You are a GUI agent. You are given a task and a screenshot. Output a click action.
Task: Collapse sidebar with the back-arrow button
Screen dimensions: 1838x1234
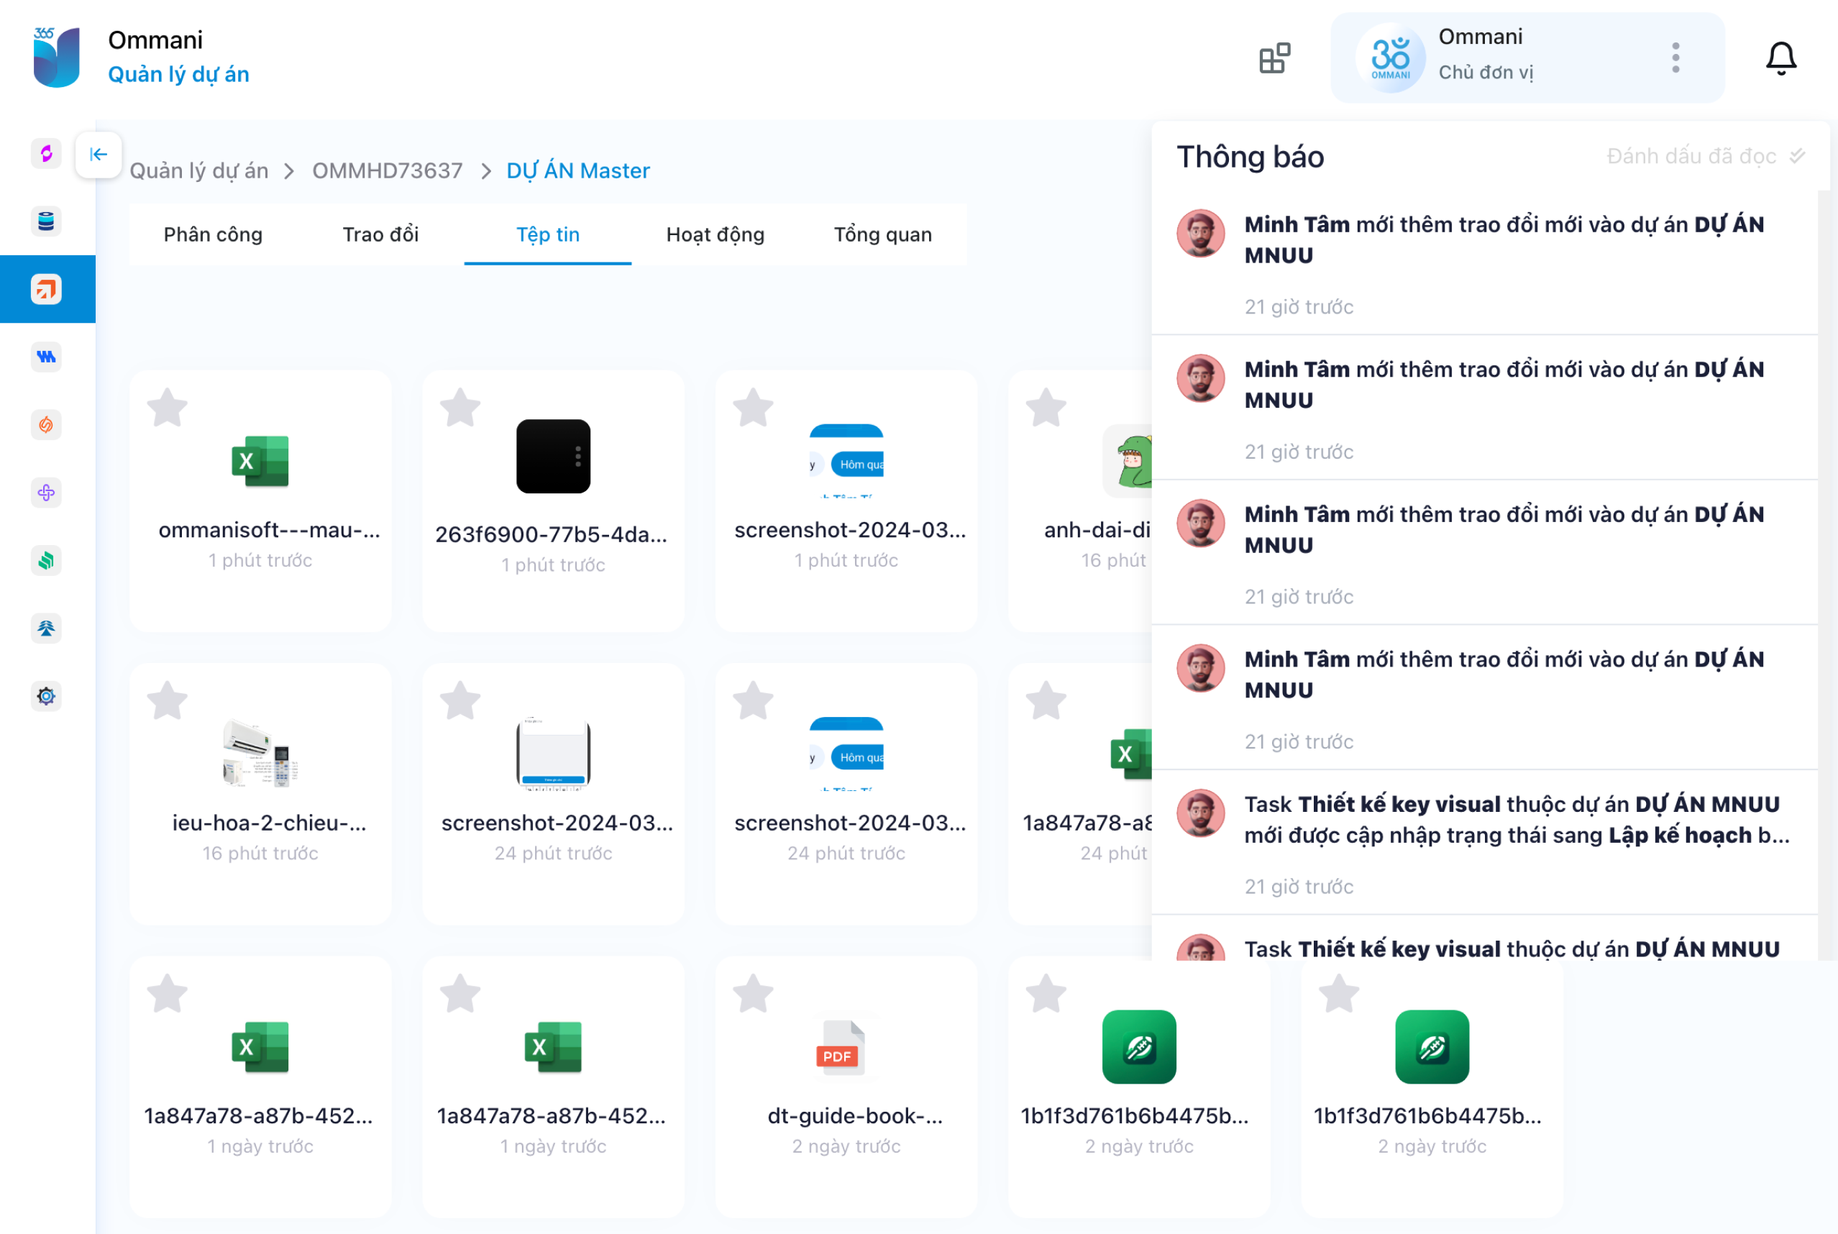tap(99, 154)
